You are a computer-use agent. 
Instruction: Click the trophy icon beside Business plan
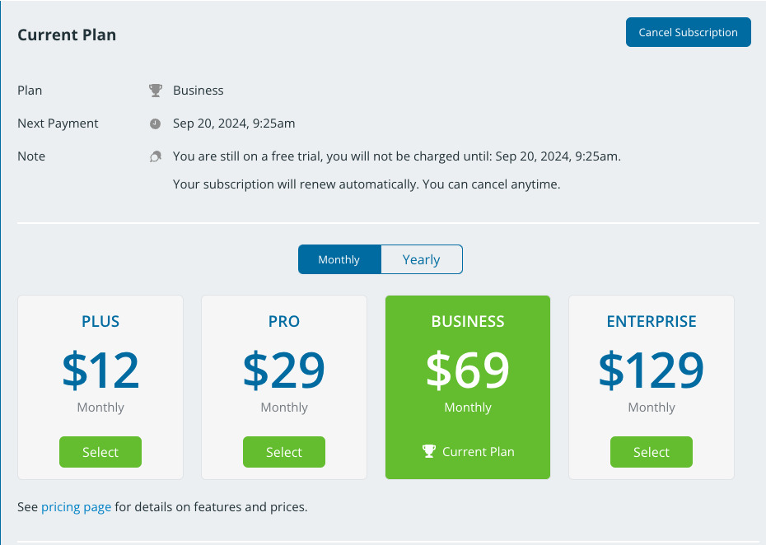tap(156, 91)
